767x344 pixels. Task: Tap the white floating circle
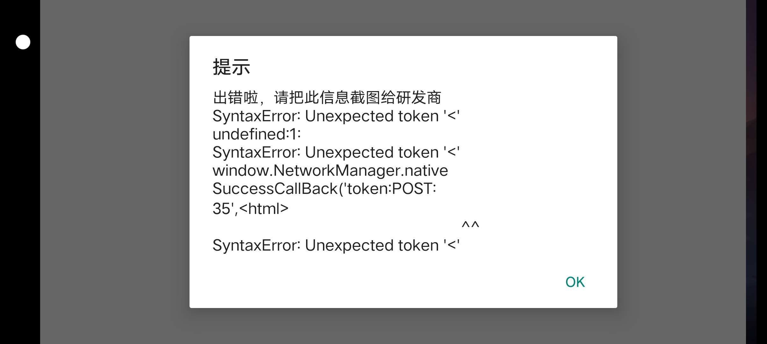pyautogui.click(x=23, y=42)
